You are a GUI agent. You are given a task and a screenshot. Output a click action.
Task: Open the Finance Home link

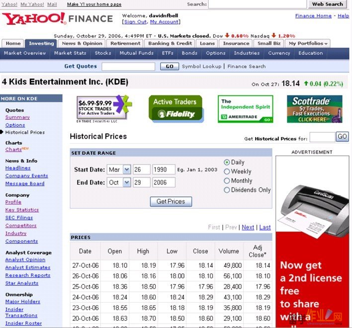[313, 16]
